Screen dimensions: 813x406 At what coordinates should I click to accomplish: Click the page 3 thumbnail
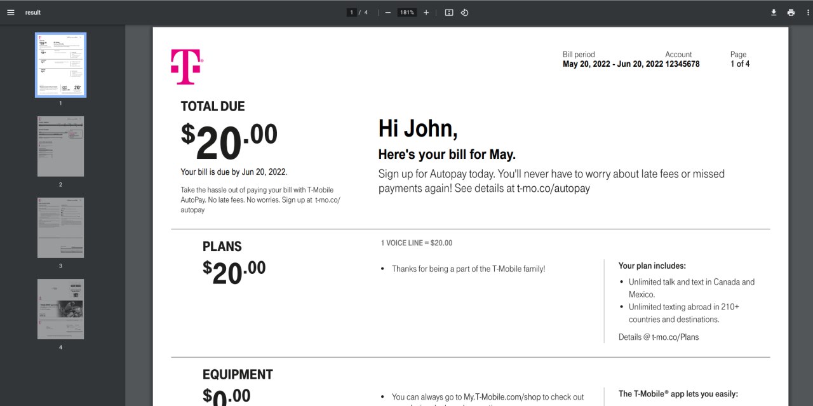click(60, 227)
